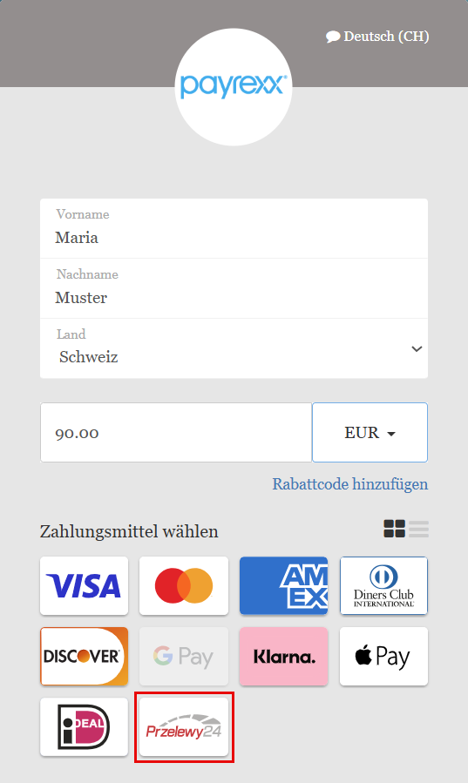468x783 pixels.
Task: Switch payment methods to list view
Action: pyautogui.click(x=418, y=529)
